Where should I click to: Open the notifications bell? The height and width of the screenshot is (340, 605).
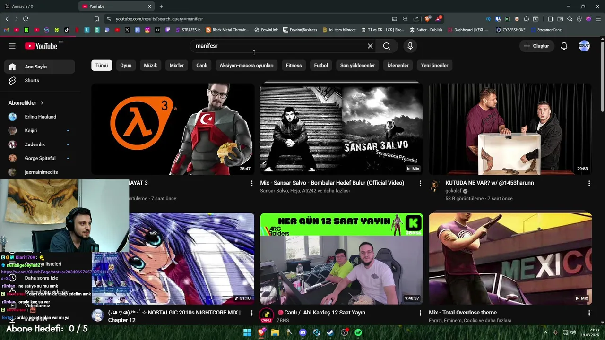coord(564,46)
